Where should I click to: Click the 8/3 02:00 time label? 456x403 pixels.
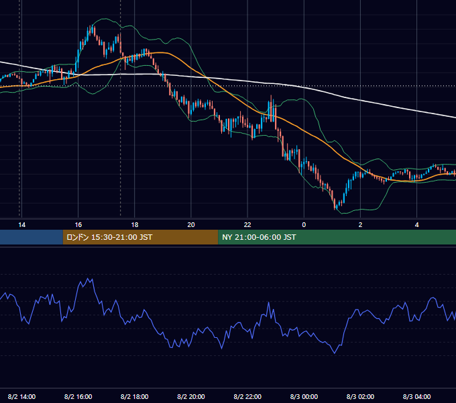click(360, 396)
